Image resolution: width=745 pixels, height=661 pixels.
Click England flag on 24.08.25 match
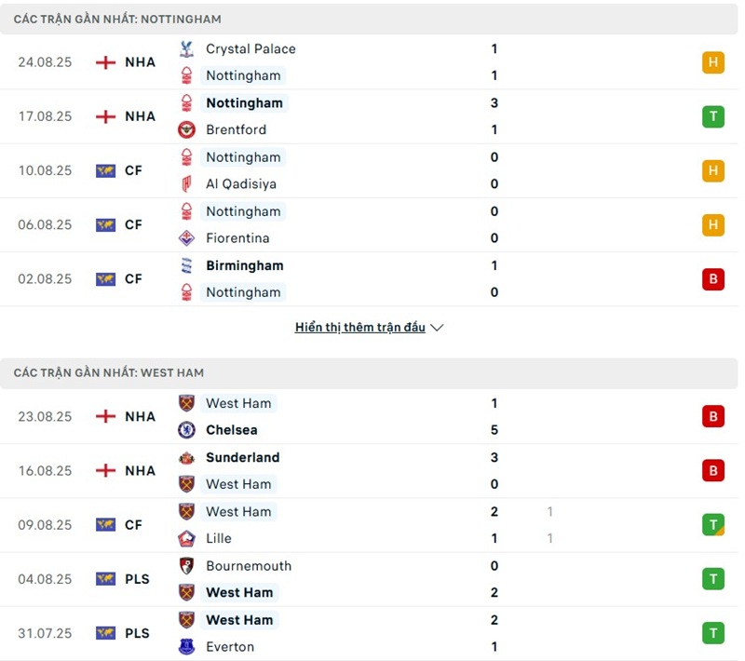tap(105, 62)
